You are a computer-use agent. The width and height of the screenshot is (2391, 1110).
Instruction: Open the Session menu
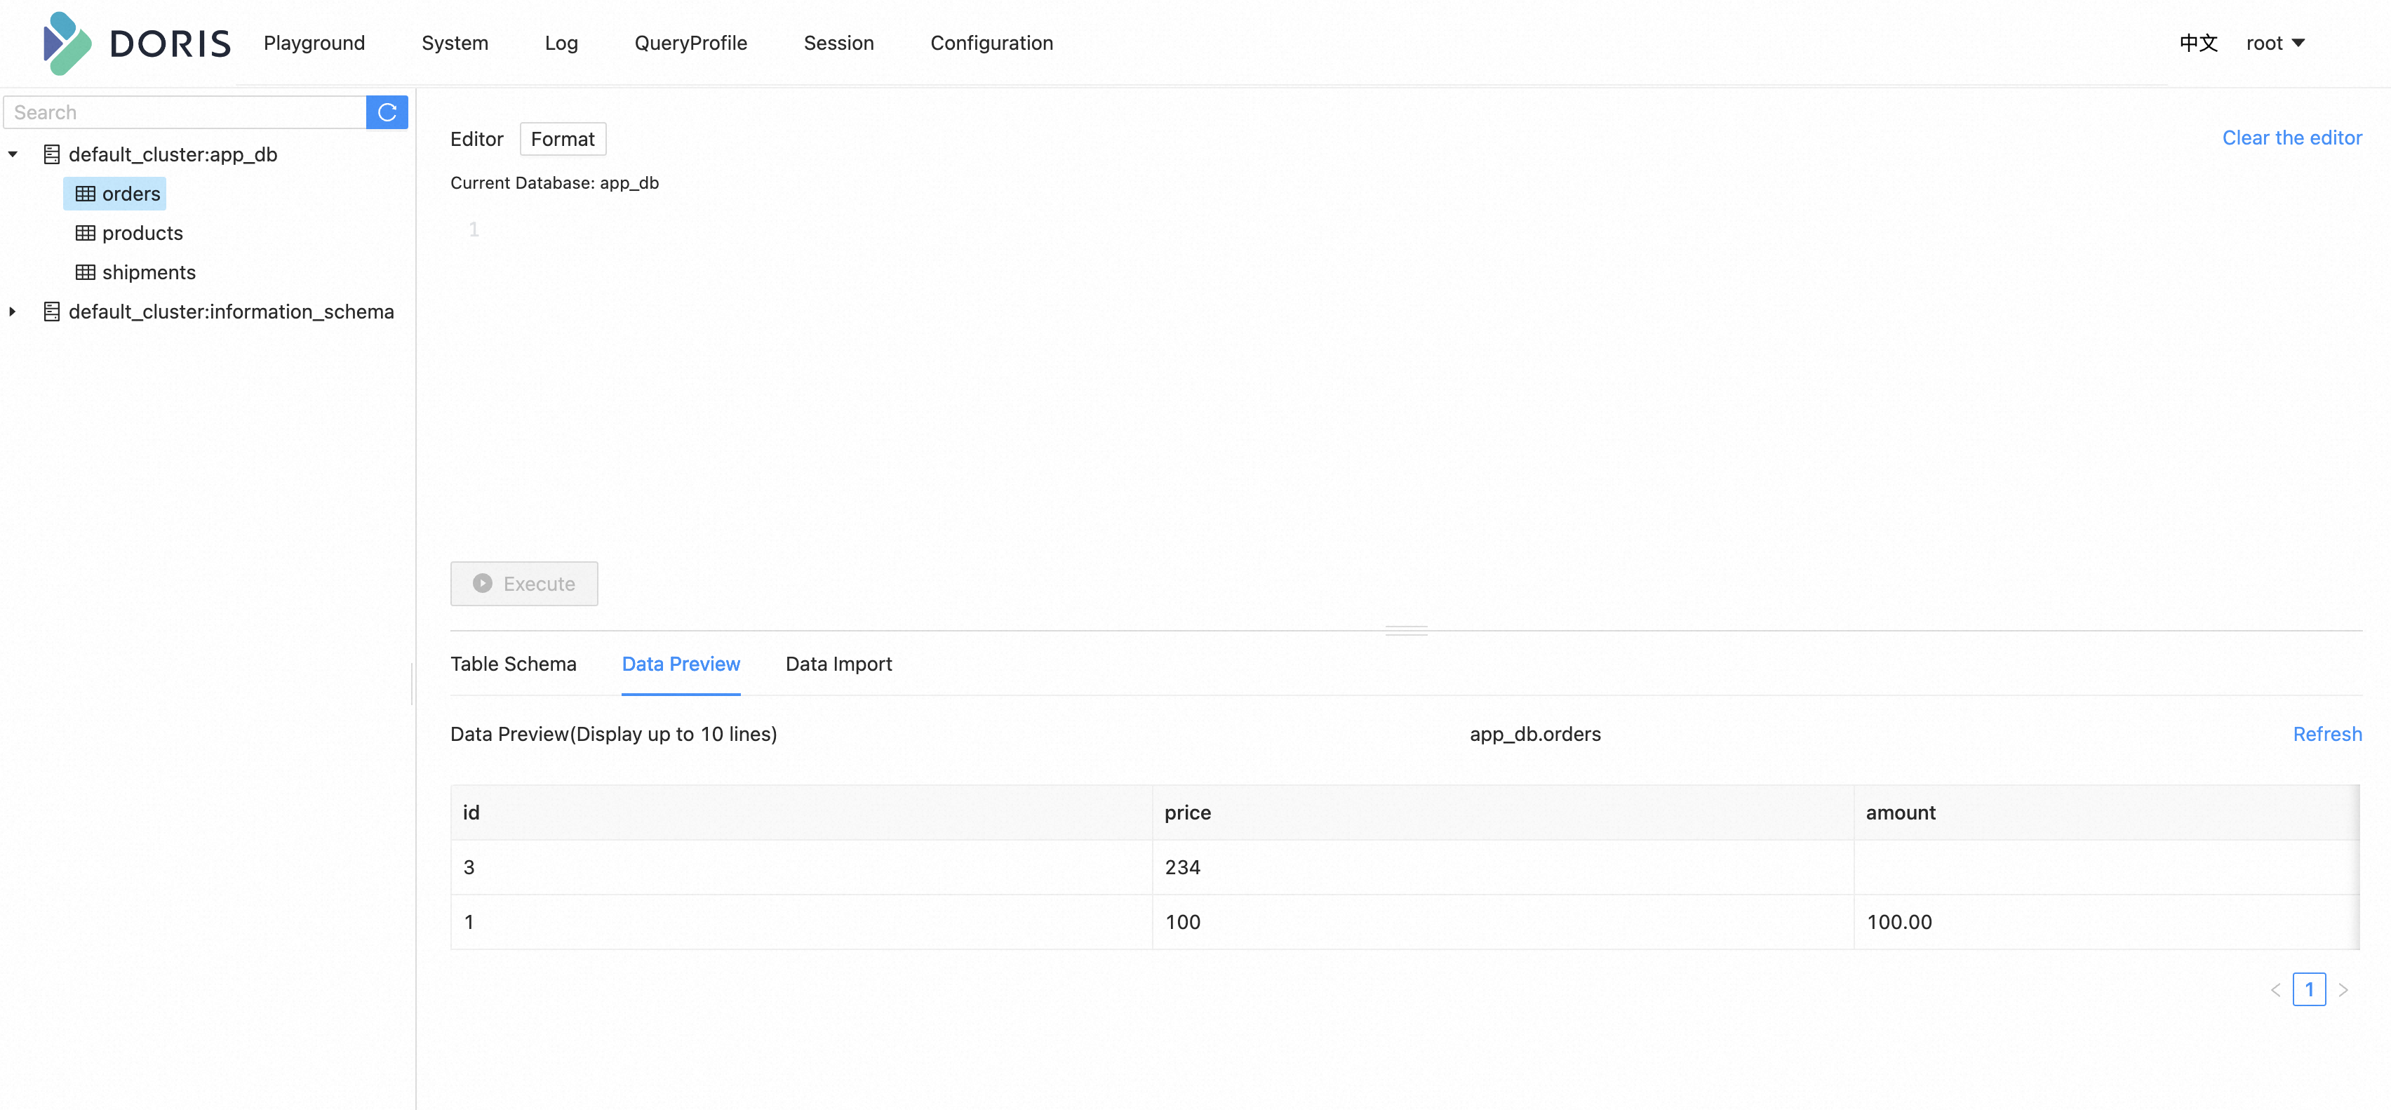pyautogui.click(x=839, y=43)
